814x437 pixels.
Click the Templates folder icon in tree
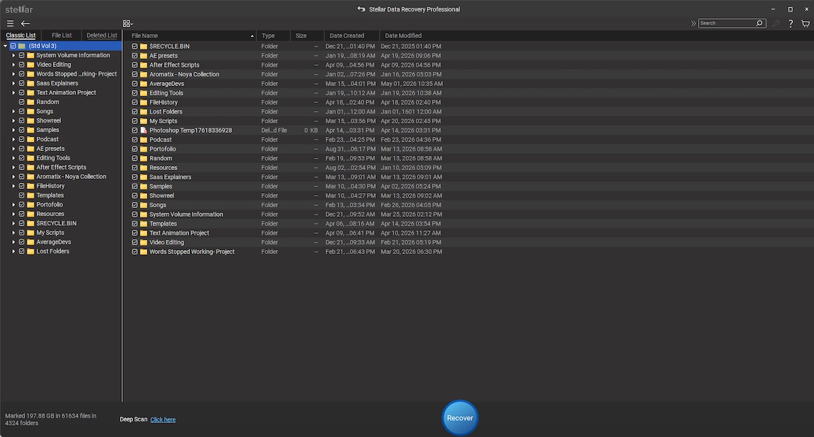(31, 195)
